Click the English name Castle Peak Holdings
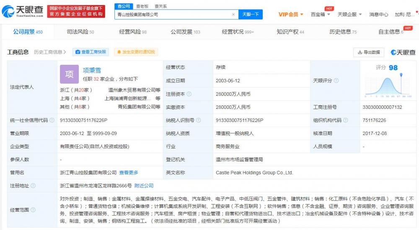Viewport: 419px width, 230px height. click(254, 173)
